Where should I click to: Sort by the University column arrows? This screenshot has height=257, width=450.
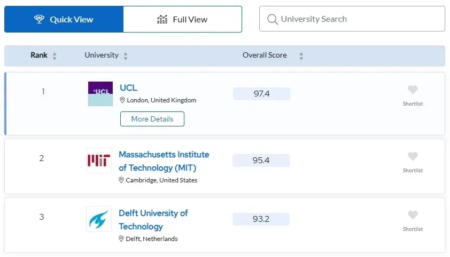coord(126,56)
